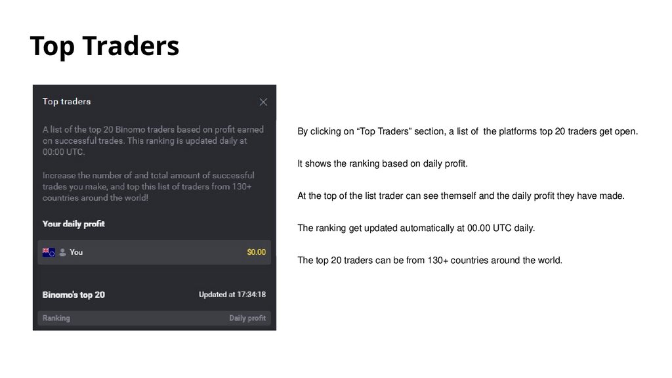
Task: Close the Top traders panel
Action: coord(263,102)
